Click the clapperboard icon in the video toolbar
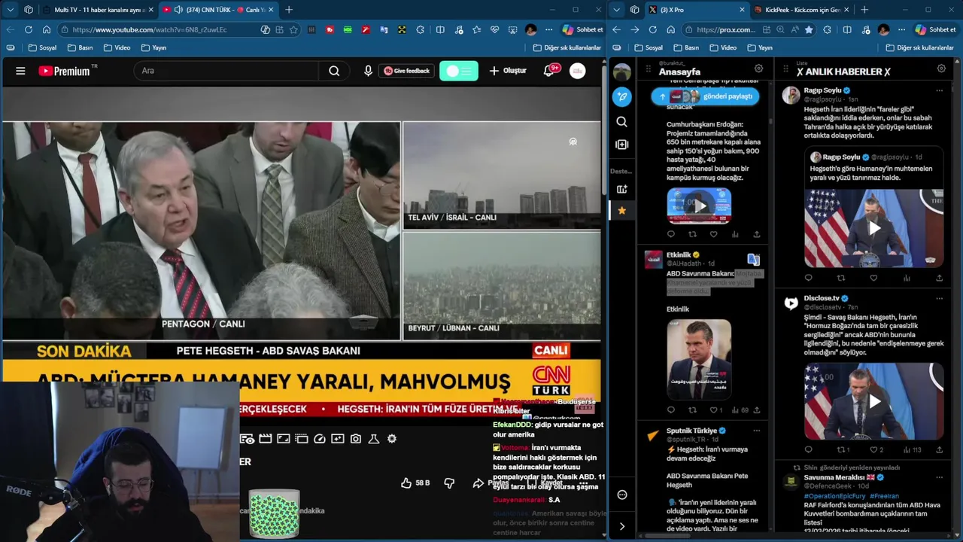963x542 pixels. [266, 439]
